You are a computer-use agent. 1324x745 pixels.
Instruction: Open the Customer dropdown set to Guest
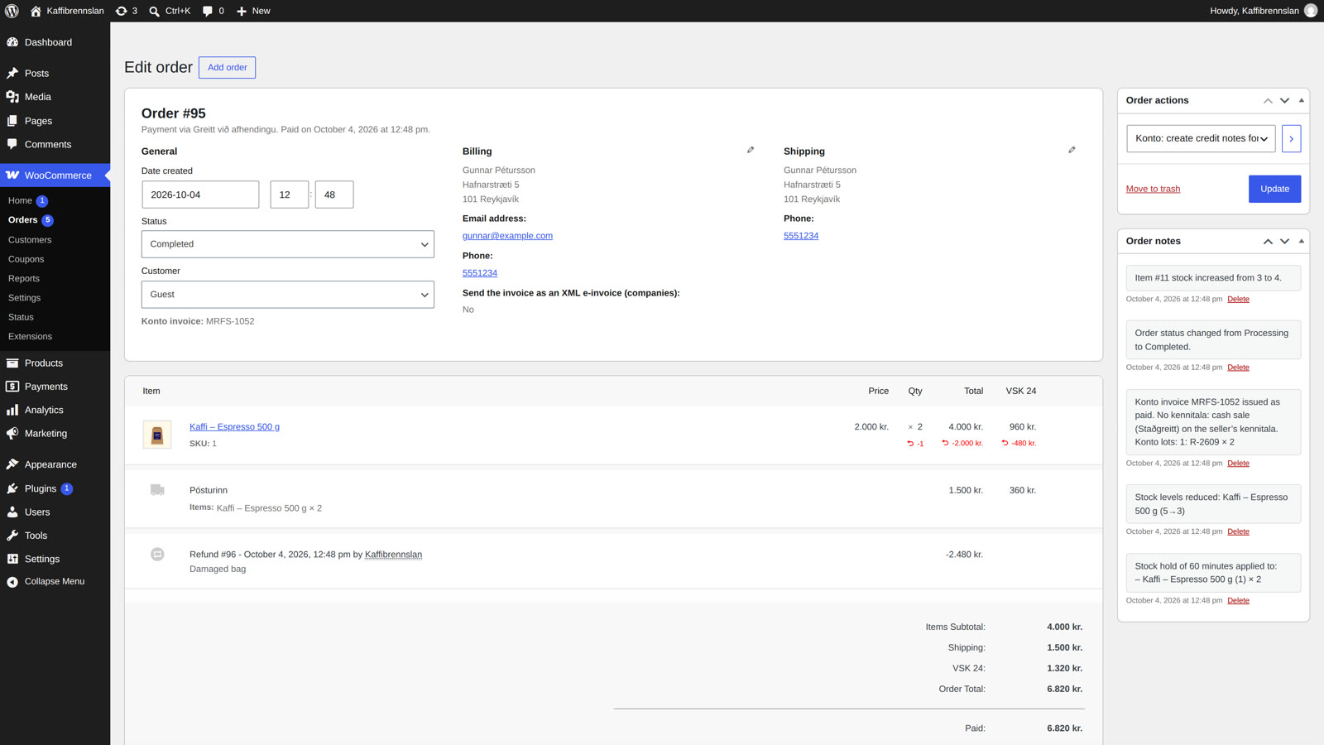[x=288, y=295]
